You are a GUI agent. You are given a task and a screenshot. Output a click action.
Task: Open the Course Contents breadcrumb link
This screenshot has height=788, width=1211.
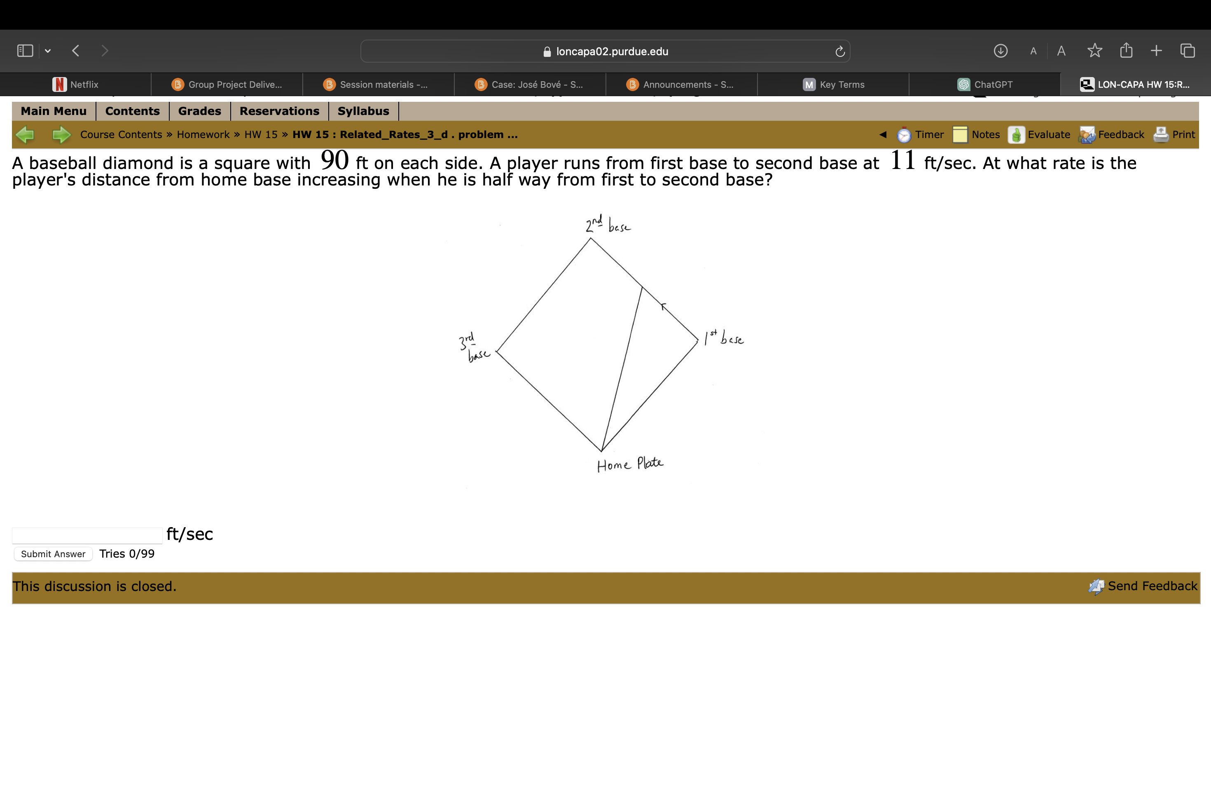point(121,134)
